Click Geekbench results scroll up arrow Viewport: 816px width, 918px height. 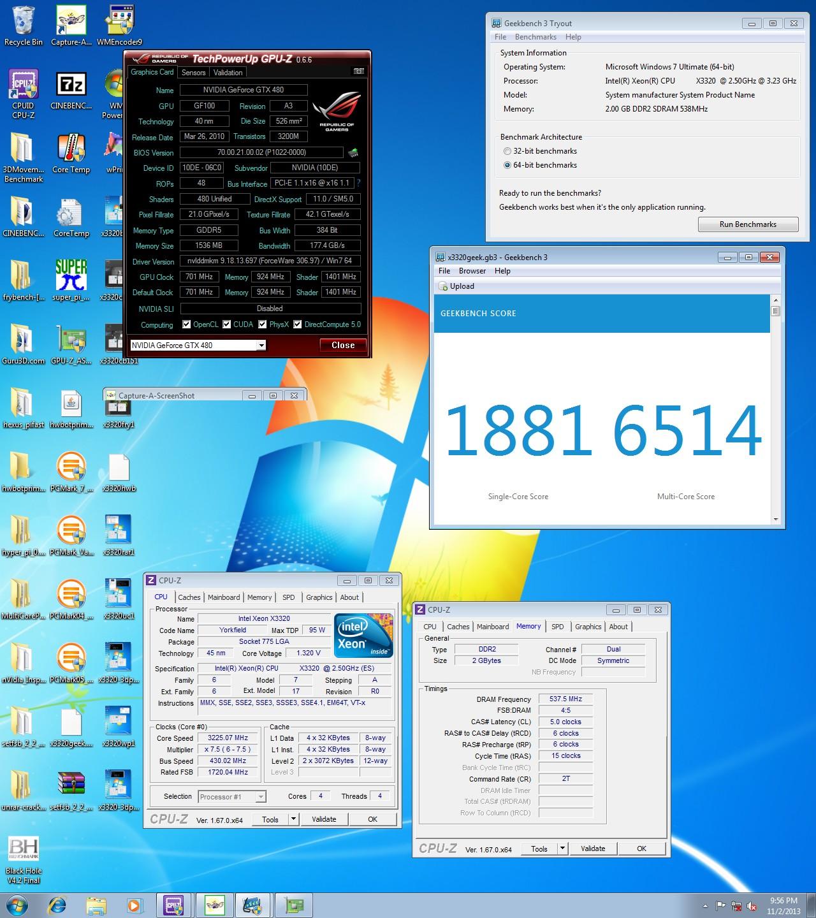(x=776, y=300)
